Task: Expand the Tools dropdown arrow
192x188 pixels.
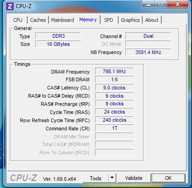Action: pyautogui.click(x=112, y=178)
